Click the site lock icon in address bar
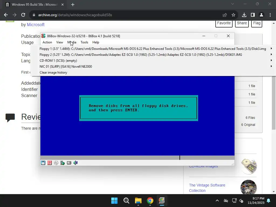 pos(34,15)
